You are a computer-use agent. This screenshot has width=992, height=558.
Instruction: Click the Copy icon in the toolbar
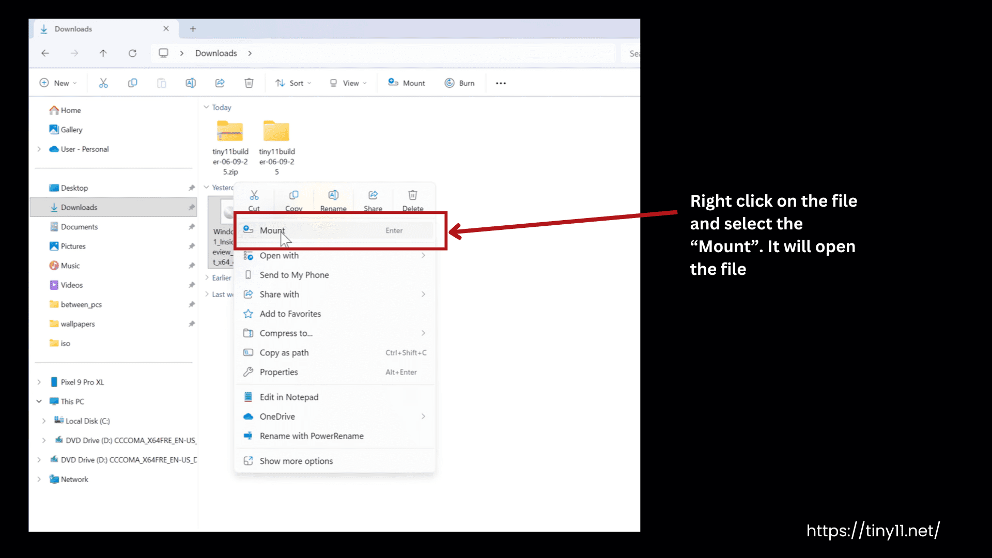132,83
